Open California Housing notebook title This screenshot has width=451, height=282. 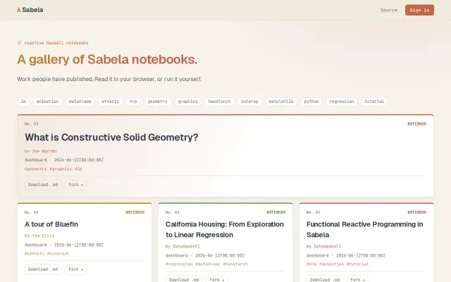[225, 229]
